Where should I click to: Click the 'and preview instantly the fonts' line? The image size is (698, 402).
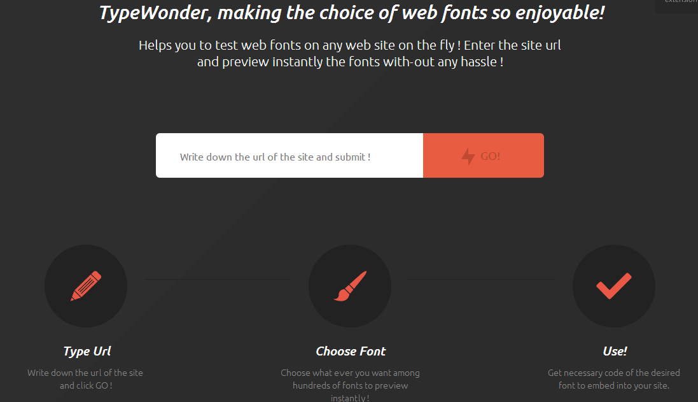point(350,62)
